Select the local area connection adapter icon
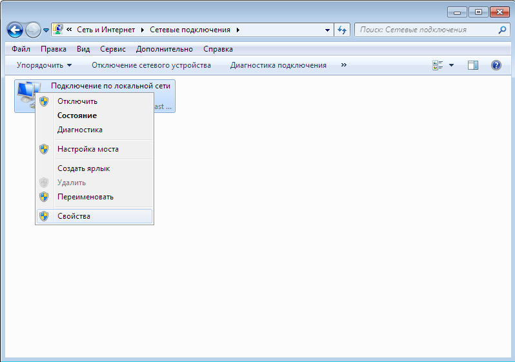515x362 pixels. point(28,93)
